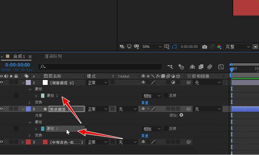Click layer 3 red label color swatch
Viewport: 259px width, 155px height.
click(28, 142)
